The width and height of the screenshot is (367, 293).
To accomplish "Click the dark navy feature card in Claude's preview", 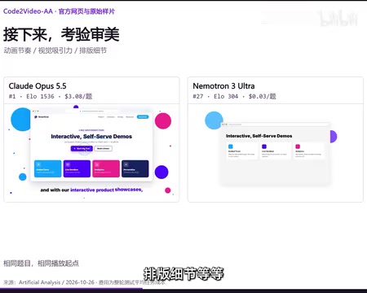I will [x=135, y=168].
